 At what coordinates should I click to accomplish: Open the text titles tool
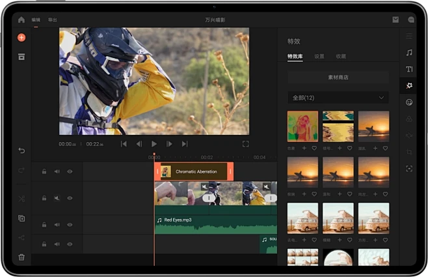tap(409, 69)
